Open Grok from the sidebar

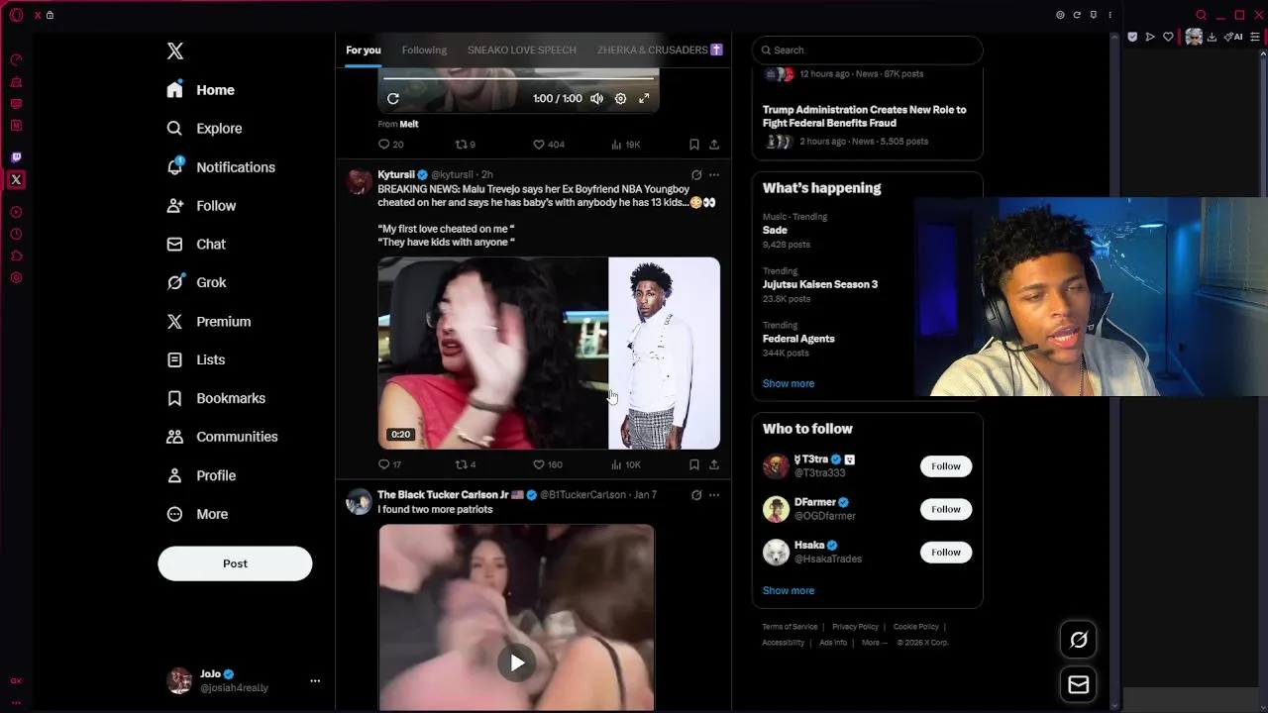pyautogui.click(x=197, y=282)
